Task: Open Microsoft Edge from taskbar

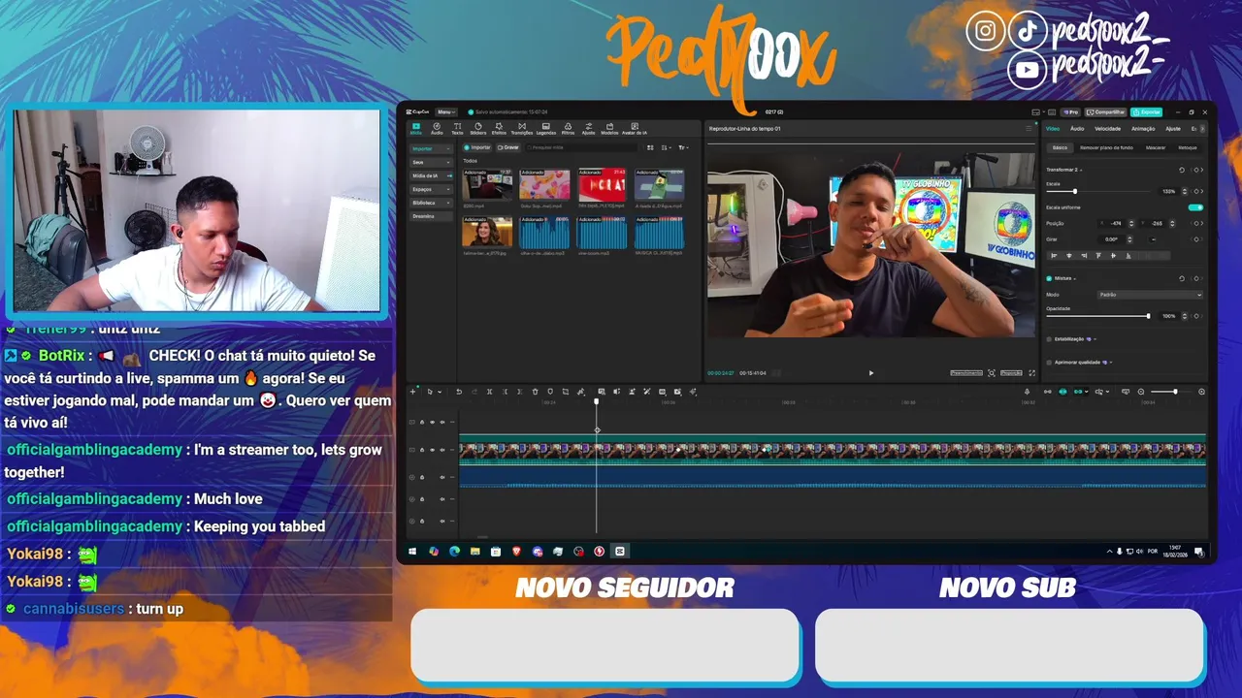Action: coord(454,551)
